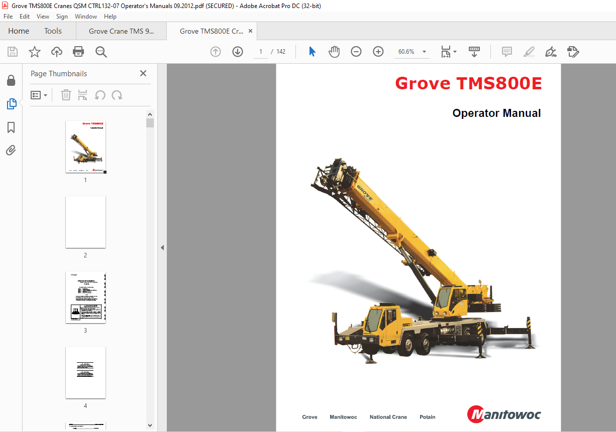Open the attachments paperclip panel

point(11,150)
